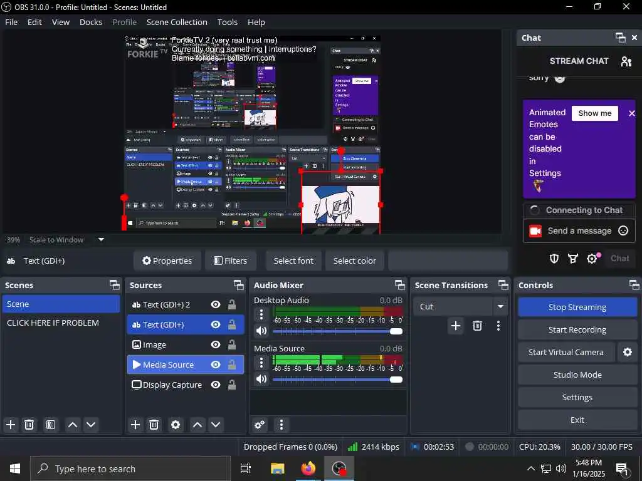Open Audio Mixer bottom three-dot menu
This screenshot has height=481, width=642.
(x=282, y=425)
